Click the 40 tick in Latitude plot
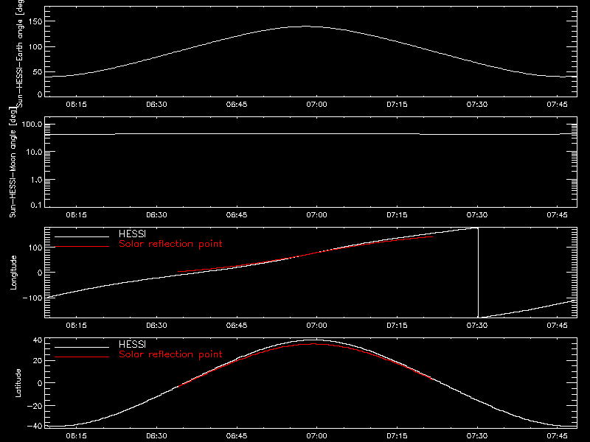 38,340
